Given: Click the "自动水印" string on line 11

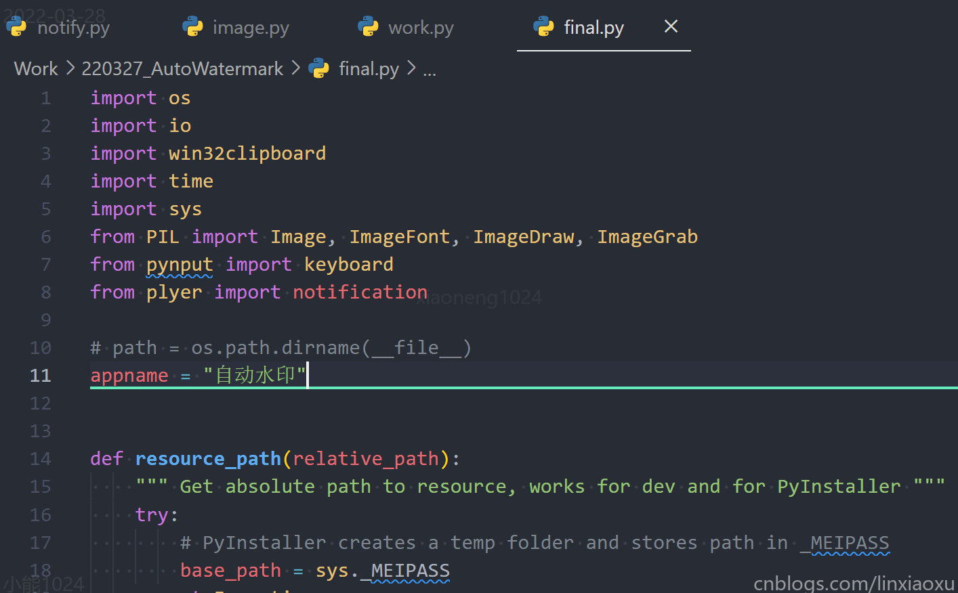Looking at the screenshot, I should point(255,375).
